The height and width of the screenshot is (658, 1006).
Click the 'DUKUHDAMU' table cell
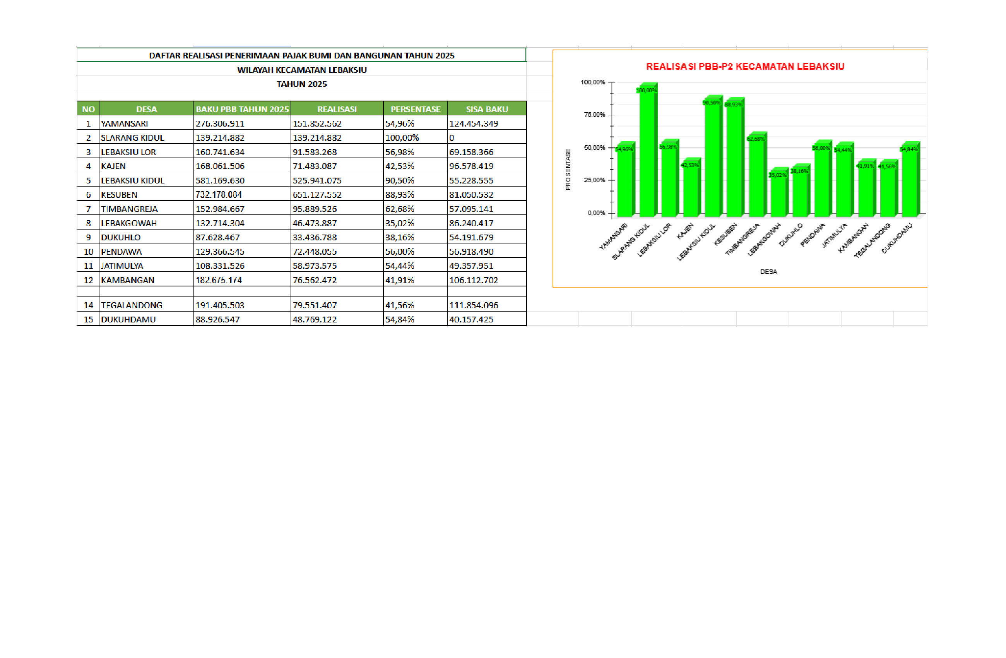point(146,319)
